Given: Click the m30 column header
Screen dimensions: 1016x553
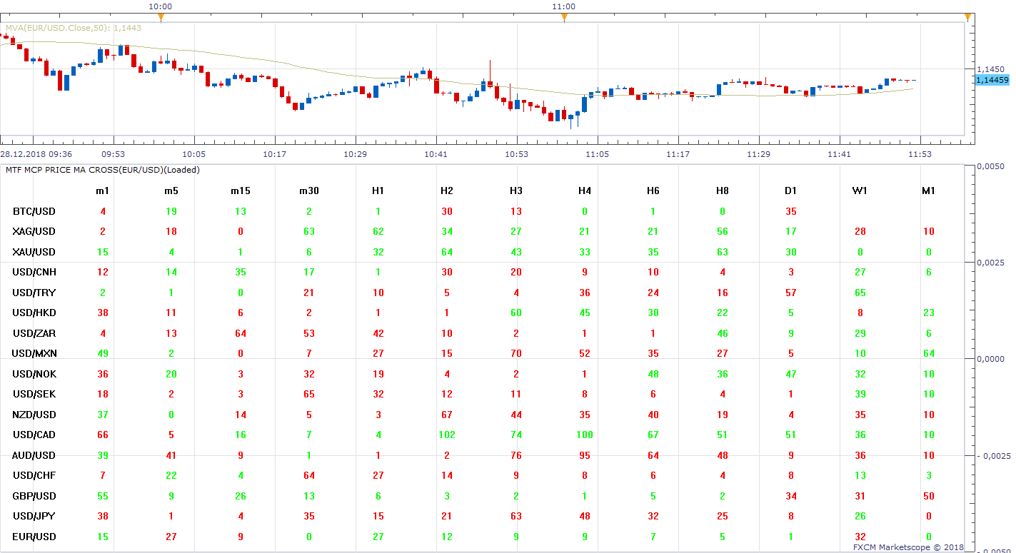Looking at the screenshot, I should click(x=309, y=191).
